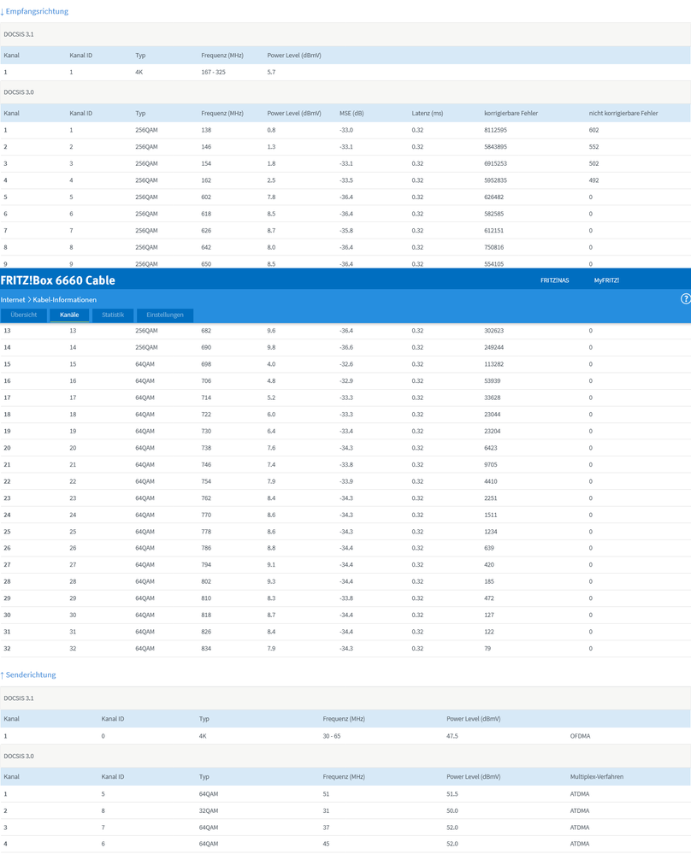Collapse the Senderichtung section heading
Screen dimensions: 691x854
click(27, 674)
